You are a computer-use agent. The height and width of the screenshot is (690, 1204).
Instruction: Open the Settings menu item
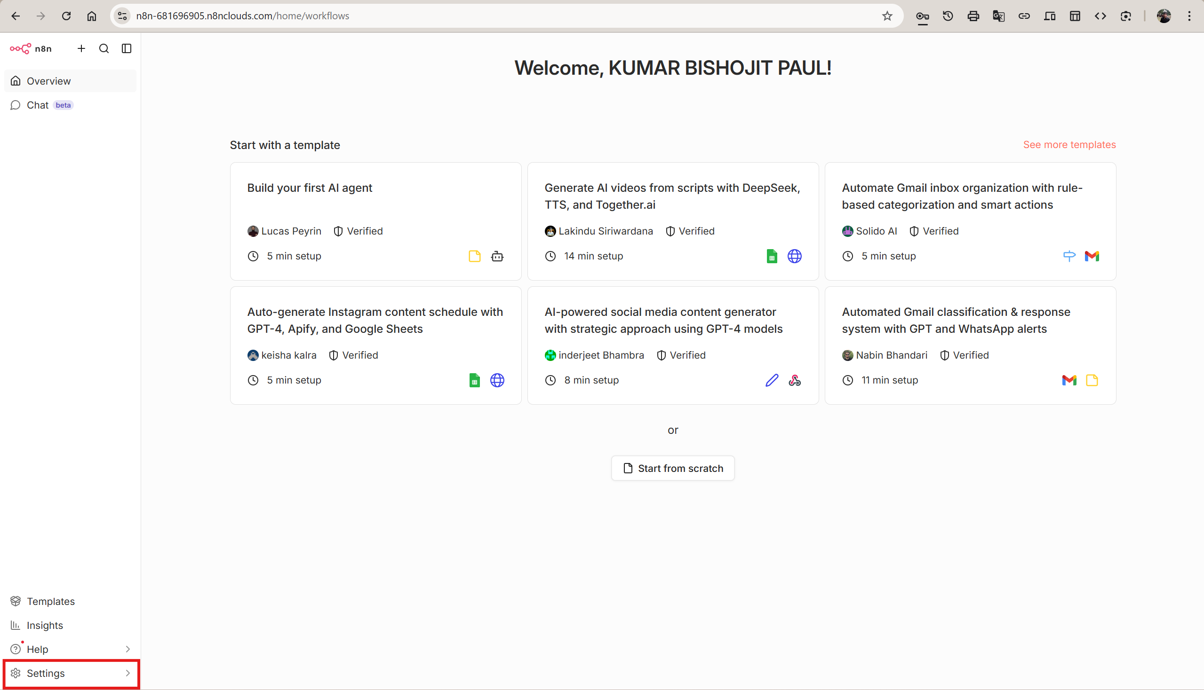70,674
